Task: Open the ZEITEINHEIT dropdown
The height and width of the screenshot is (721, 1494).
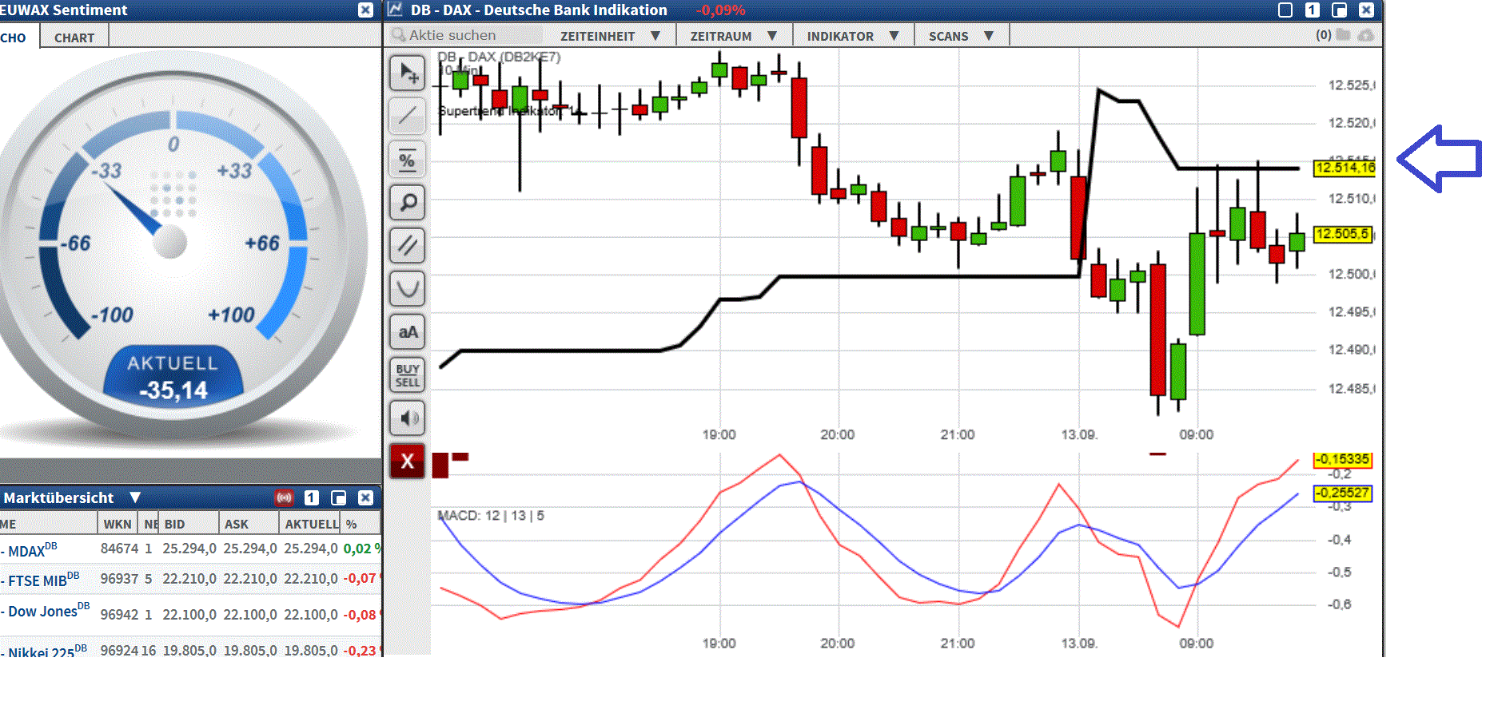Action: point(608,35)
